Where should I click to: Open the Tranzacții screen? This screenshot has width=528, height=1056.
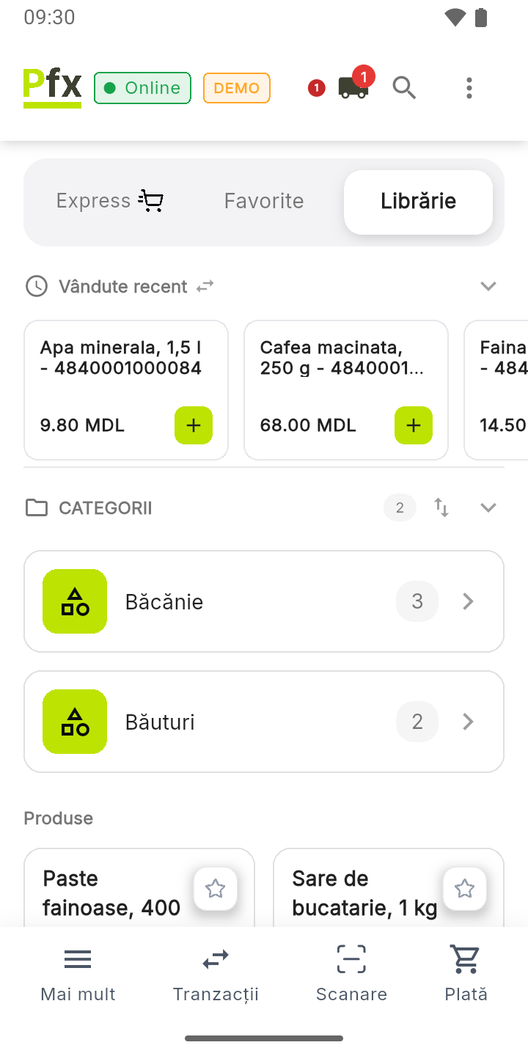pyautogui.click(x=216, y=973)
